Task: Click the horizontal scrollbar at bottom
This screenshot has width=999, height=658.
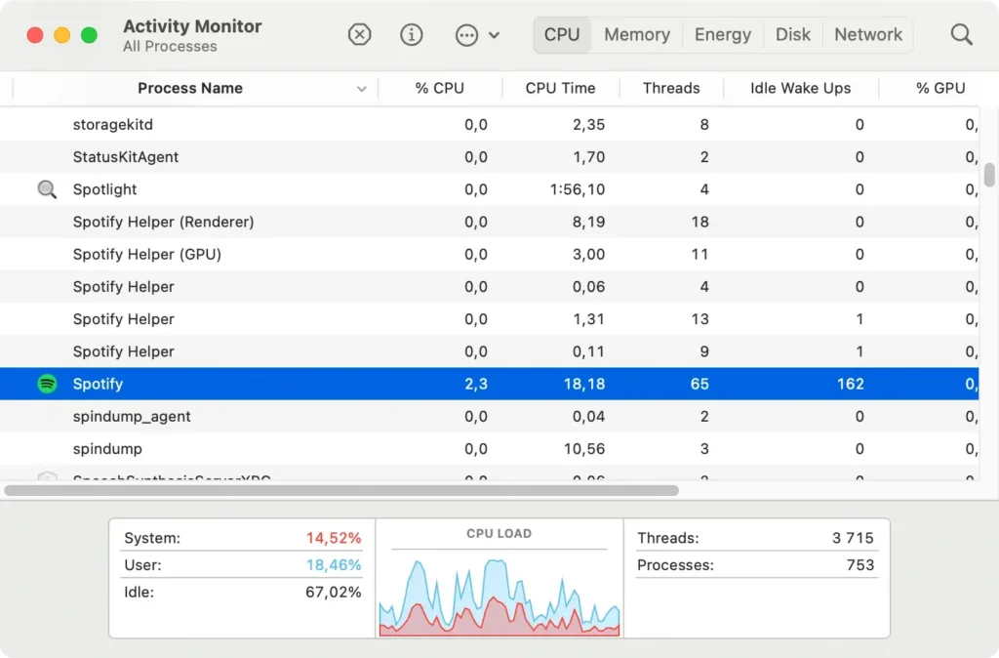Action: click(341, 490)
